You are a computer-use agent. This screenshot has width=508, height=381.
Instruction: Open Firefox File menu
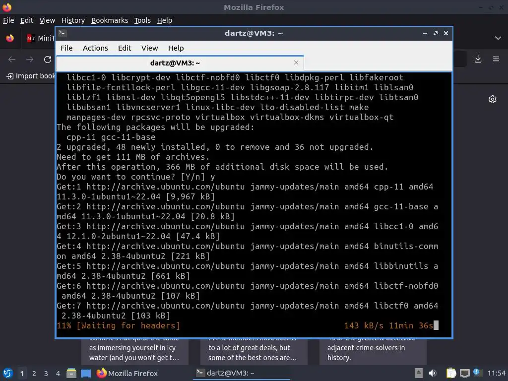(8, 20)
